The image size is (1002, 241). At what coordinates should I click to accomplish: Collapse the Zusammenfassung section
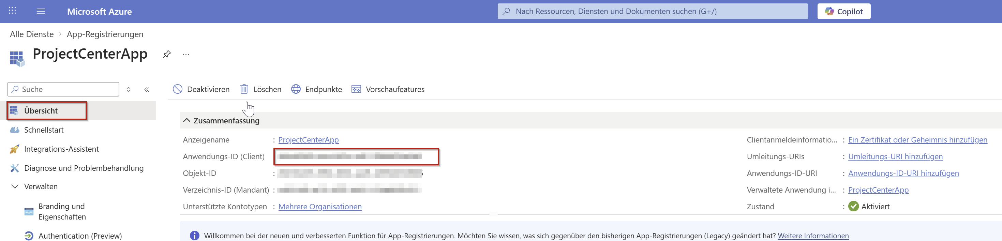(187, 121)
